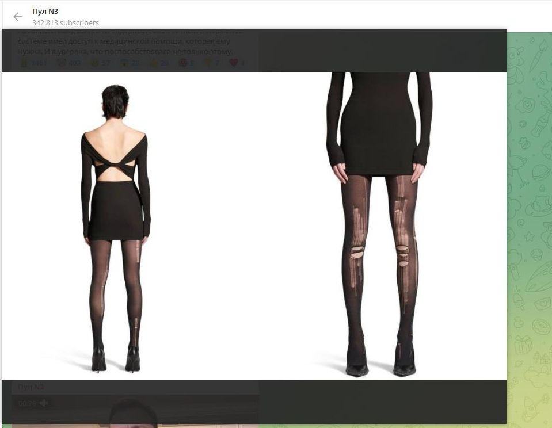Play the video thumbnail below the photos
552x428 pixels.
point(135,415)
